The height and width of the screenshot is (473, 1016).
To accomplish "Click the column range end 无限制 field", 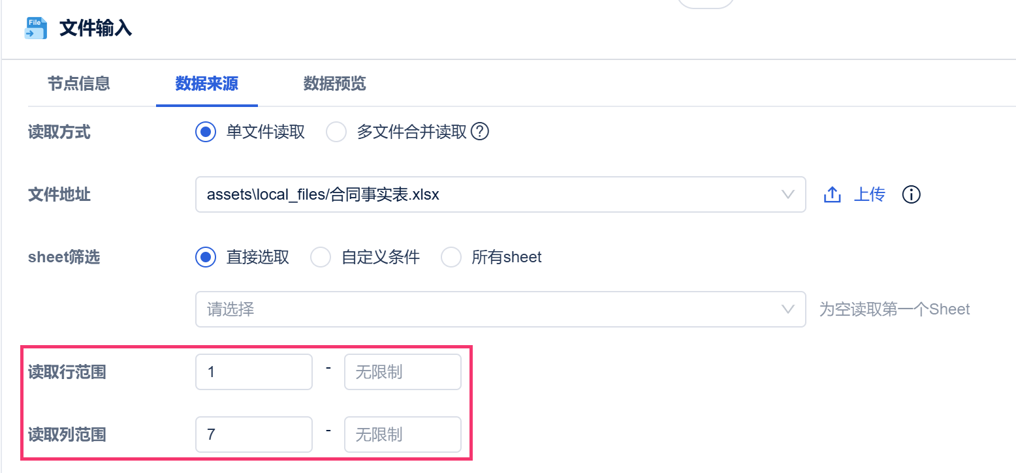I will pyautogui.click(x=402, y=435).
